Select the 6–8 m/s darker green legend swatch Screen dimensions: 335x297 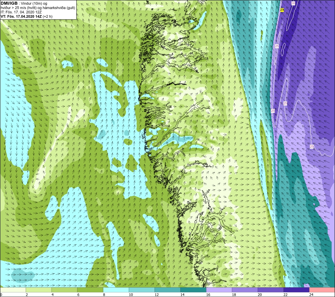90,290
